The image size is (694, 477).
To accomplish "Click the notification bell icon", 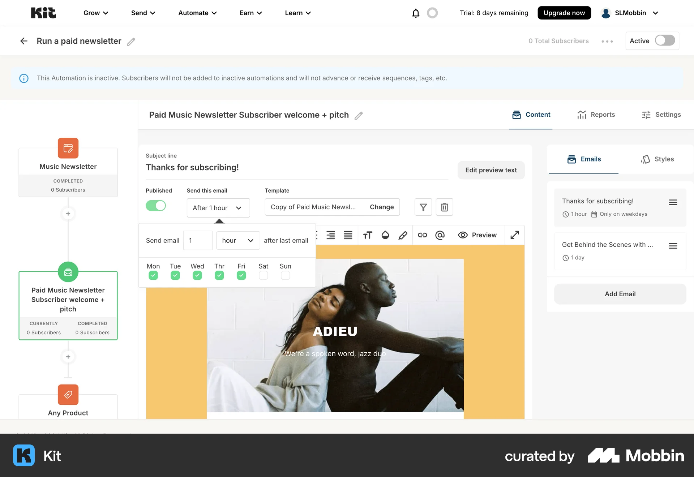I will pos(416,13).
